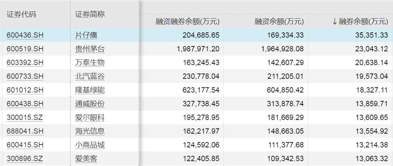Sort by 融资融券余额(万元) column header
This screenshot has height=166, width=393.
187,21
